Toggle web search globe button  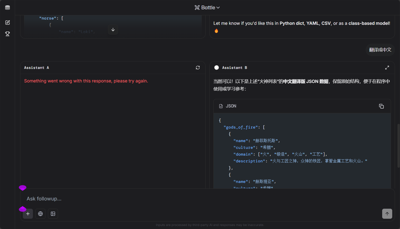(40, 214)
